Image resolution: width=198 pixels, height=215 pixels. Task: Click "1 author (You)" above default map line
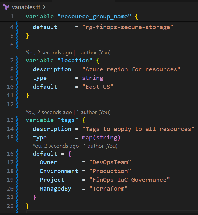pos(100,146)
